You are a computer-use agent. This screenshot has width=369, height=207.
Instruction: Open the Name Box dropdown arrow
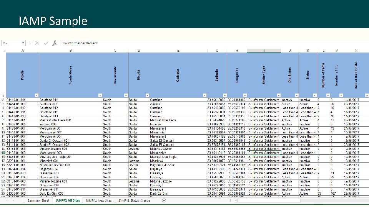[x=23, y=43]
